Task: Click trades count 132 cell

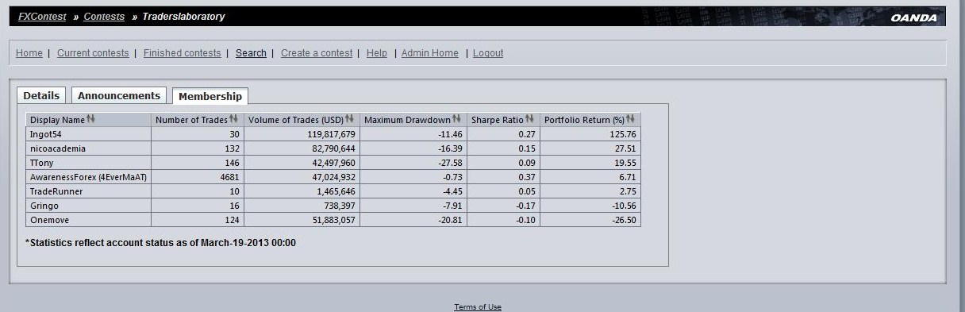Action: 197,148
